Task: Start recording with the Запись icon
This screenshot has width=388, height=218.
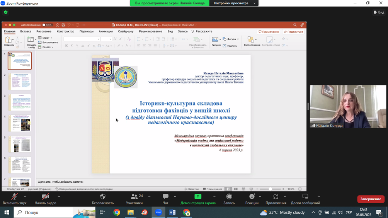Action: [x=229, y=196]
